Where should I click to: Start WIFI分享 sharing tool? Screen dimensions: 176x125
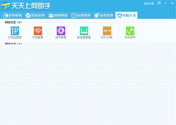107,31
